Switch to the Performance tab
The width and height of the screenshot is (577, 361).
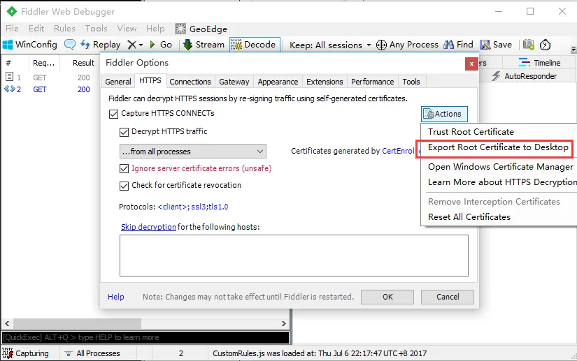372,82
